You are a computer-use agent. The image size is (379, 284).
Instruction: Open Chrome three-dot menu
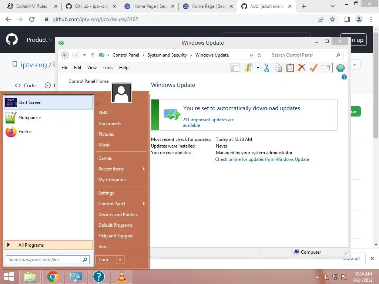tap(371, 19)
